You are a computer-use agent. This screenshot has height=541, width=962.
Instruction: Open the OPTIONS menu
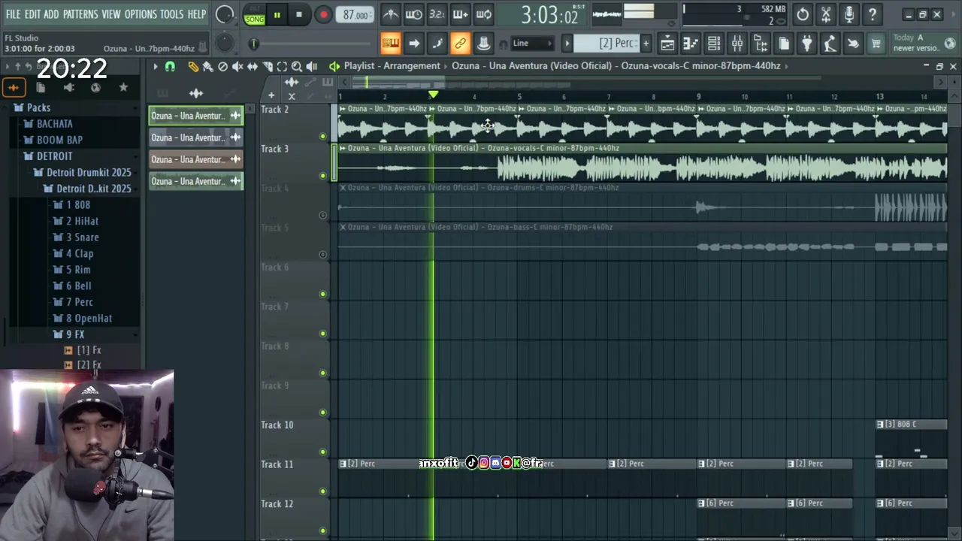(141, 14)
